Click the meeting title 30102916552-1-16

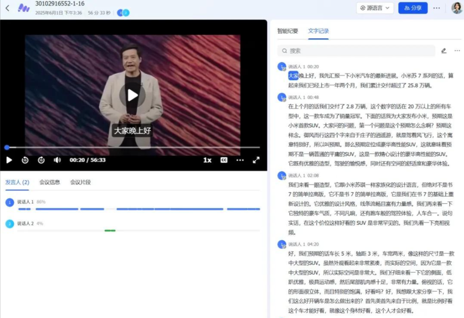tap(60, 4)
